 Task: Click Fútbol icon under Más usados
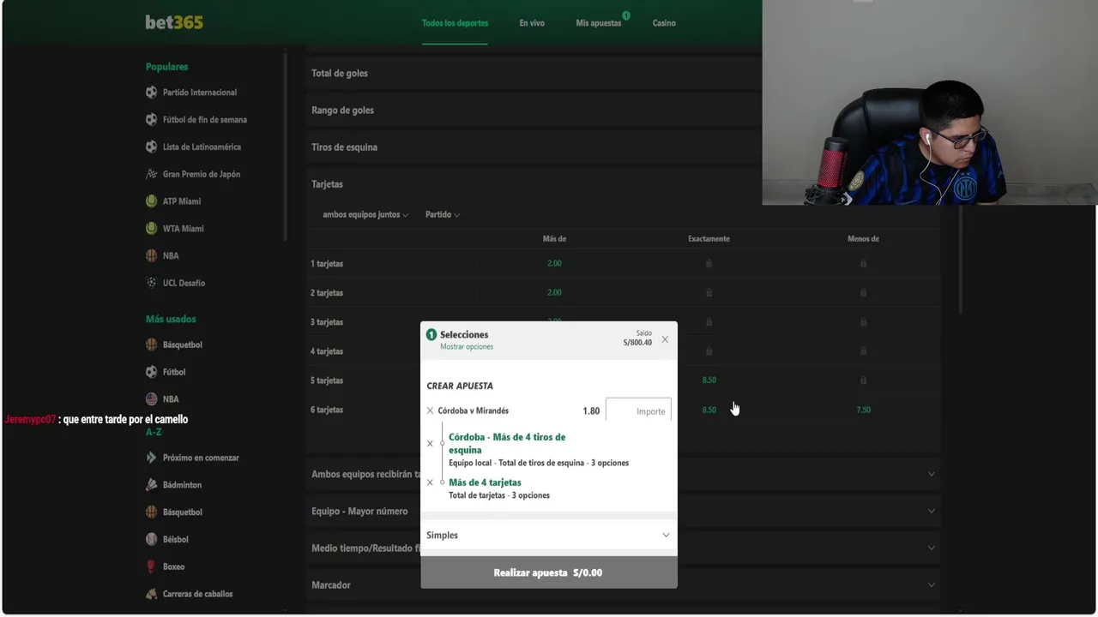[152, 372]
